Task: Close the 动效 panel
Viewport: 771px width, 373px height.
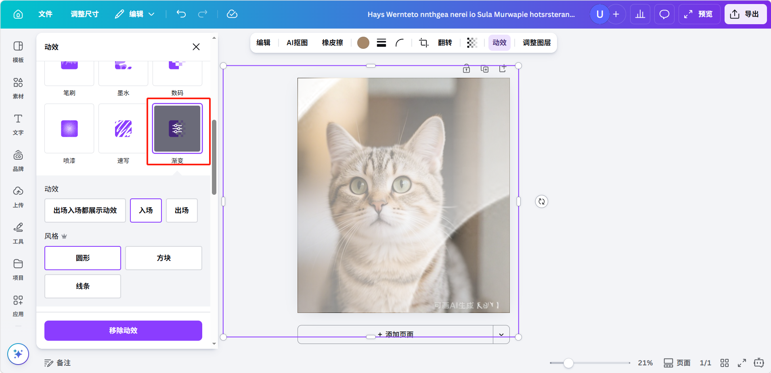Action: pos(196,47)
